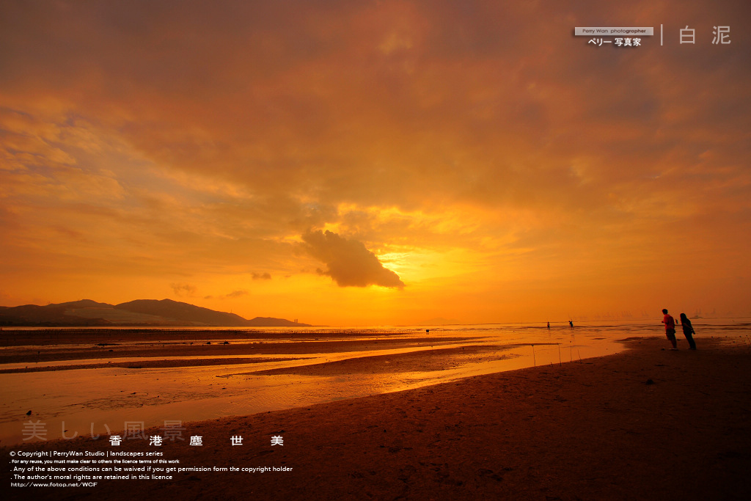The height and width of the screenshot is (501, 751).
Task: Click the author's moral rights licence line
Action: click(x=91, y=477)
